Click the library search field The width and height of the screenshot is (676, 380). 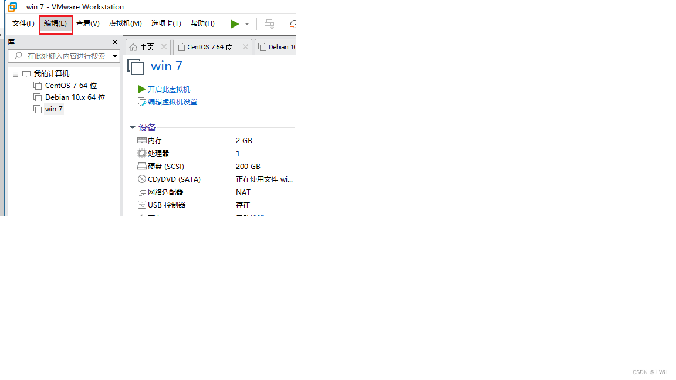(x=64, y=56)
